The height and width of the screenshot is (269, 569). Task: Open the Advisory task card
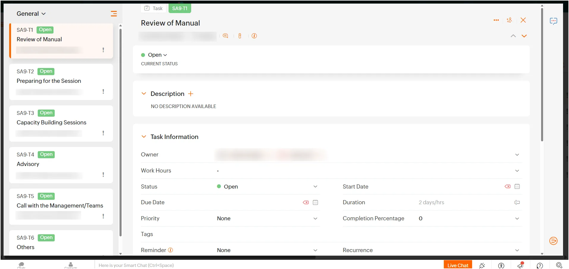click(61, 165)
